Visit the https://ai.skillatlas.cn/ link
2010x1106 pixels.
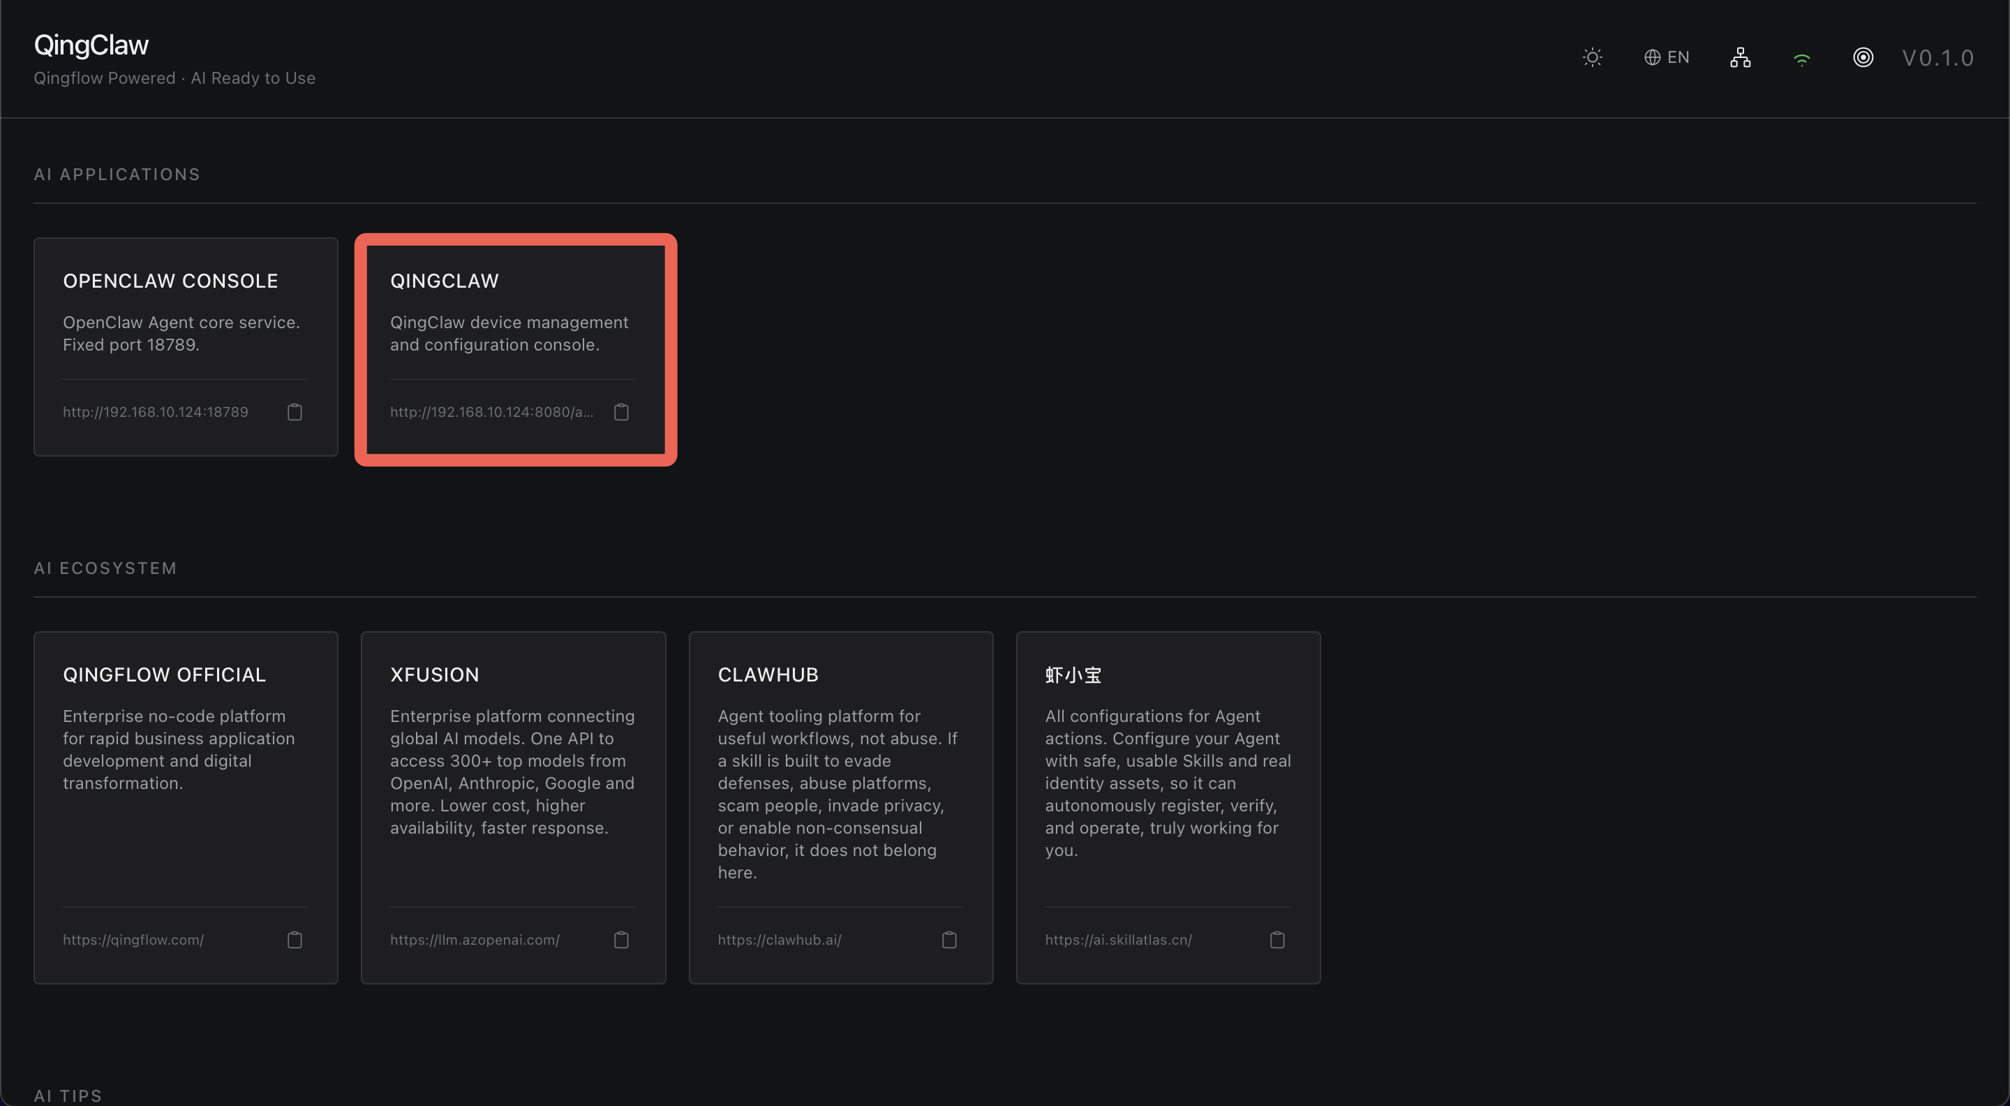click(x=1119, y=940)
